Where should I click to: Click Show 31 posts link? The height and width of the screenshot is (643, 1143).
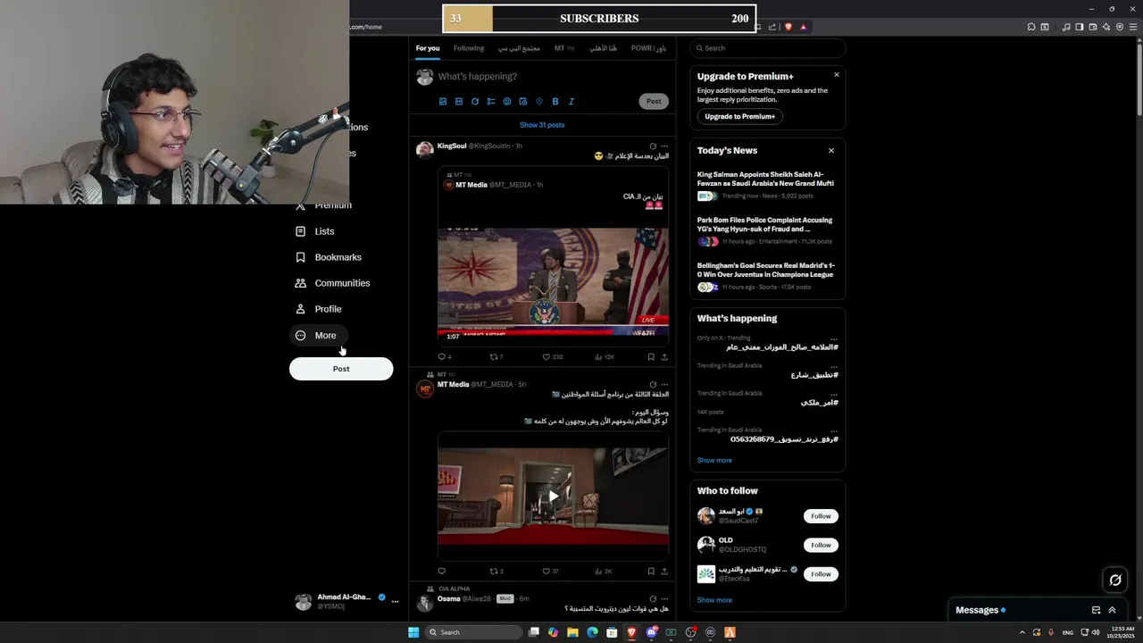pos(542,125)
